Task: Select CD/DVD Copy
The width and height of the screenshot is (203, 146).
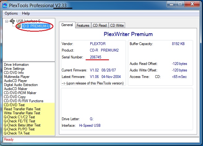Action: [15, 97]
